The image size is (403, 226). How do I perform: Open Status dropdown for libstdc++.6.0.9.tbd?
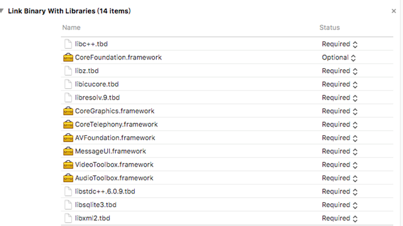click(x=340, y=192)
